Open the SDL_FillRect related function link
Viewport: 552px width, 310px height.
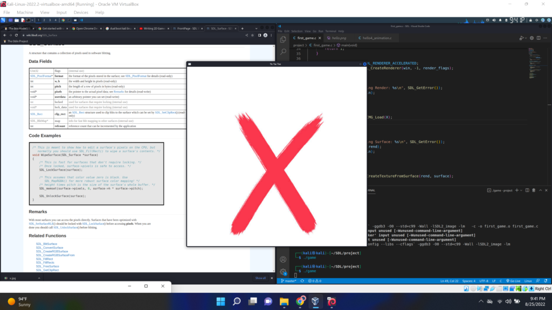(44, 259)
